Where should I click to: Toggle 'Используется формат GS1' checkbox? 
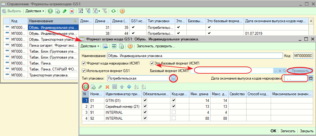coord(84,71)
